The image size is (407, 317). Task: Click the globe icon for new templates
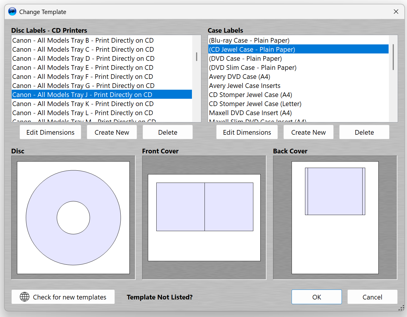tap(25, 297)
